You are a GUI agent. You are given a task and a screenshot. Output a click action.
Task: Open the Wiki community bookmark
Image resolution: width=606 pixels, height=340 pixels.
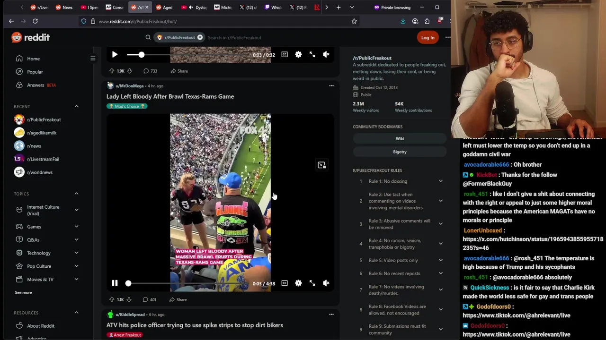400,139
